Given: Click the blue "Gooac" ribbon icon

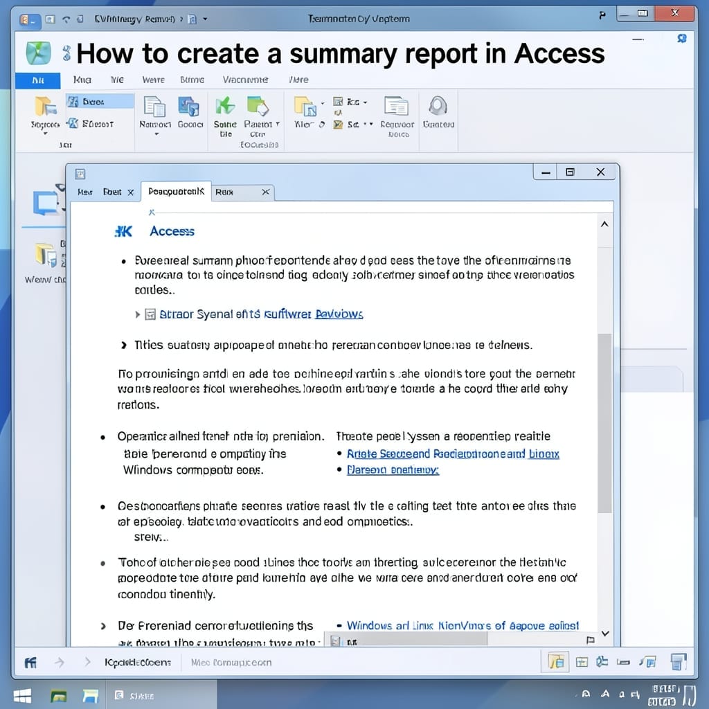Looking at the screenshot, I should click(188, 107).
